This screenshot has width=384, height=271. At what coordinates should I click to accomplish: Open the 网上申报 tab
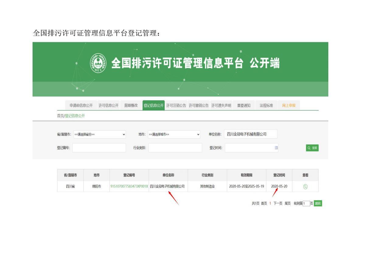(x=289, y=105)
